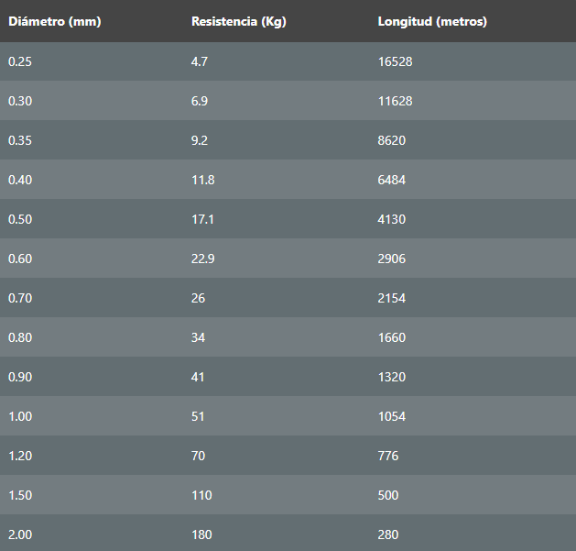
Task: Click the Longitud (metros) column header
Action: (432, 21)
